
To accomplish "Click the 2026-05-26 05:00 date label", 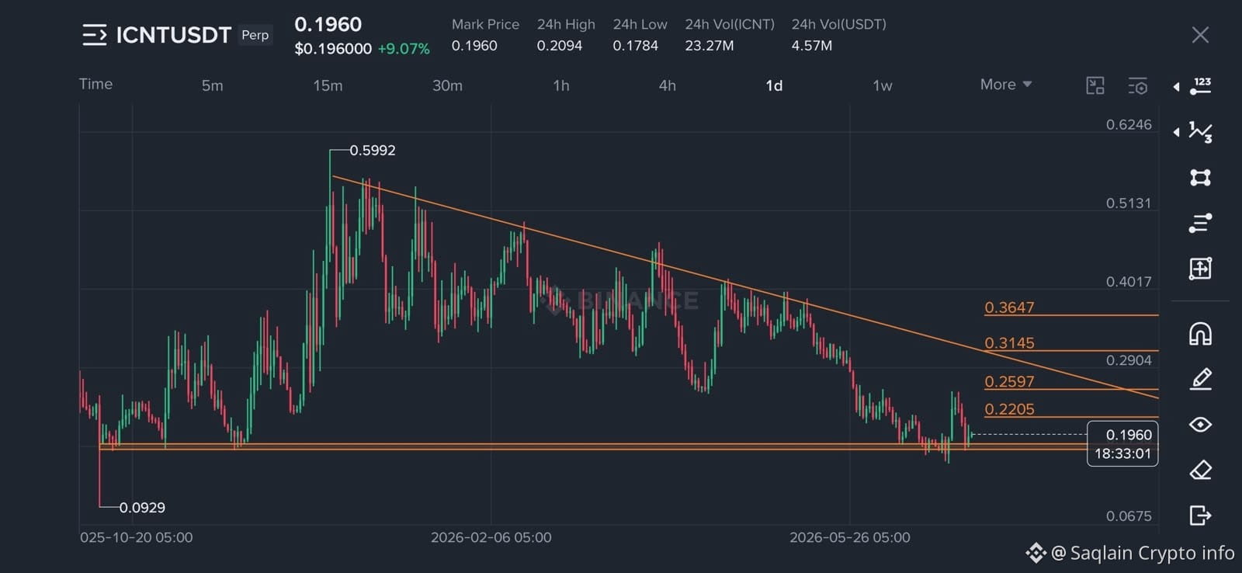I will coord(850,537).
